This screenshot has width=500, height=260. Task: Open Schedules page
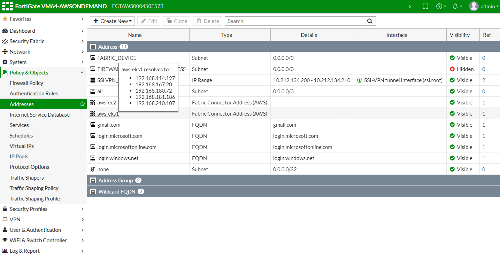21,136
